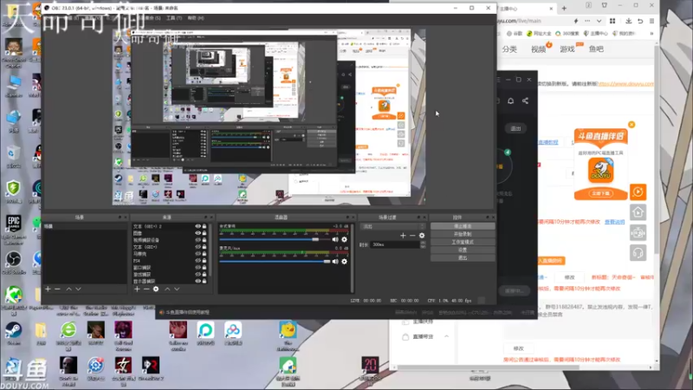693x390 pixels.
Task: Increase transition duration with stepper up arrow
Action: 423,243
